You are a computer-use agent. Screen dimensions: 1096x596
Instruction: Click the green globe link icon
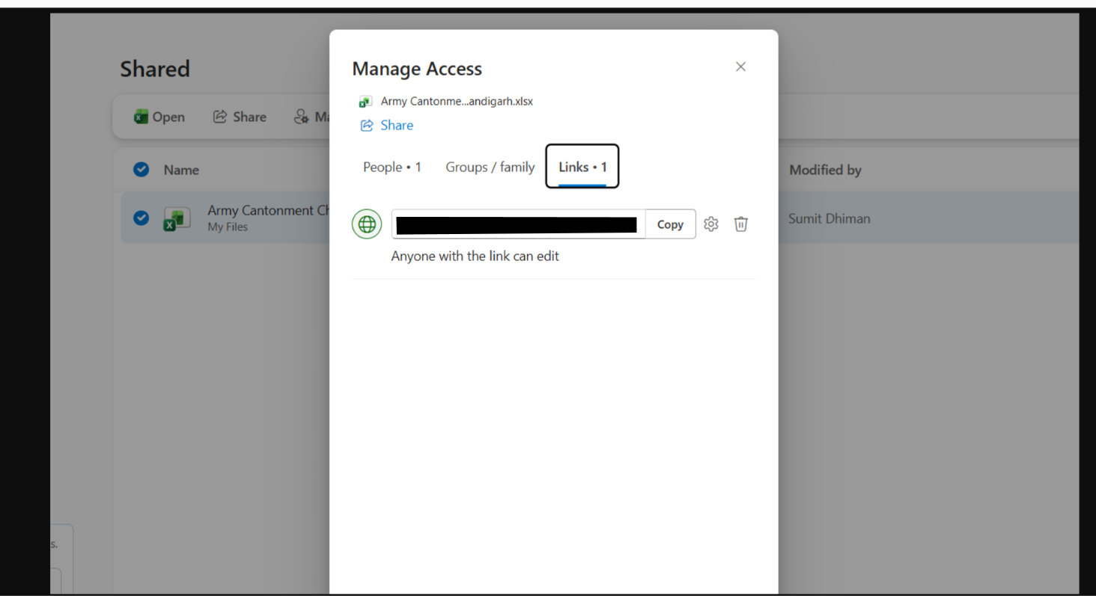point(367,224)
